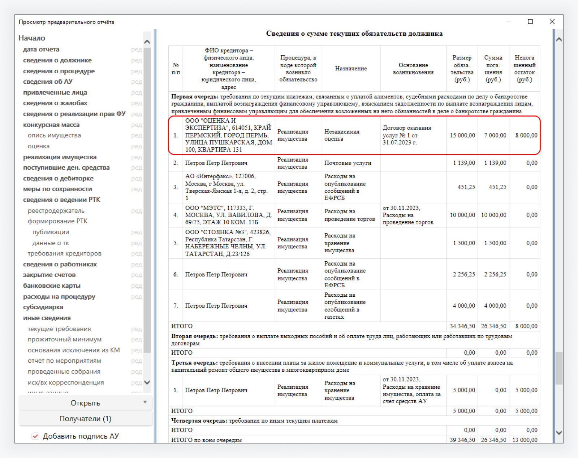Screen dimensions: 578x458
Task: Open 'сведения о реализации прав ФУ'
Action: 74,114
